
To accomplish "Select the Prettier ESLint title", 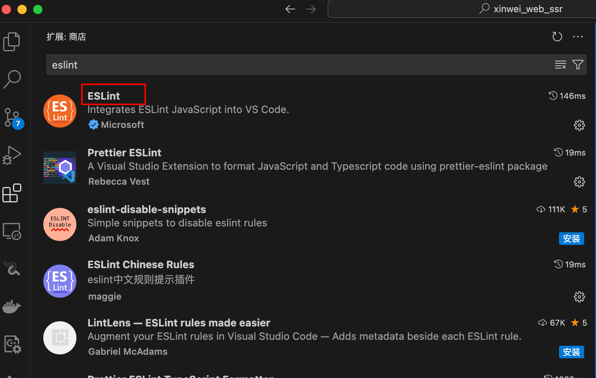I will coord(124,153).
